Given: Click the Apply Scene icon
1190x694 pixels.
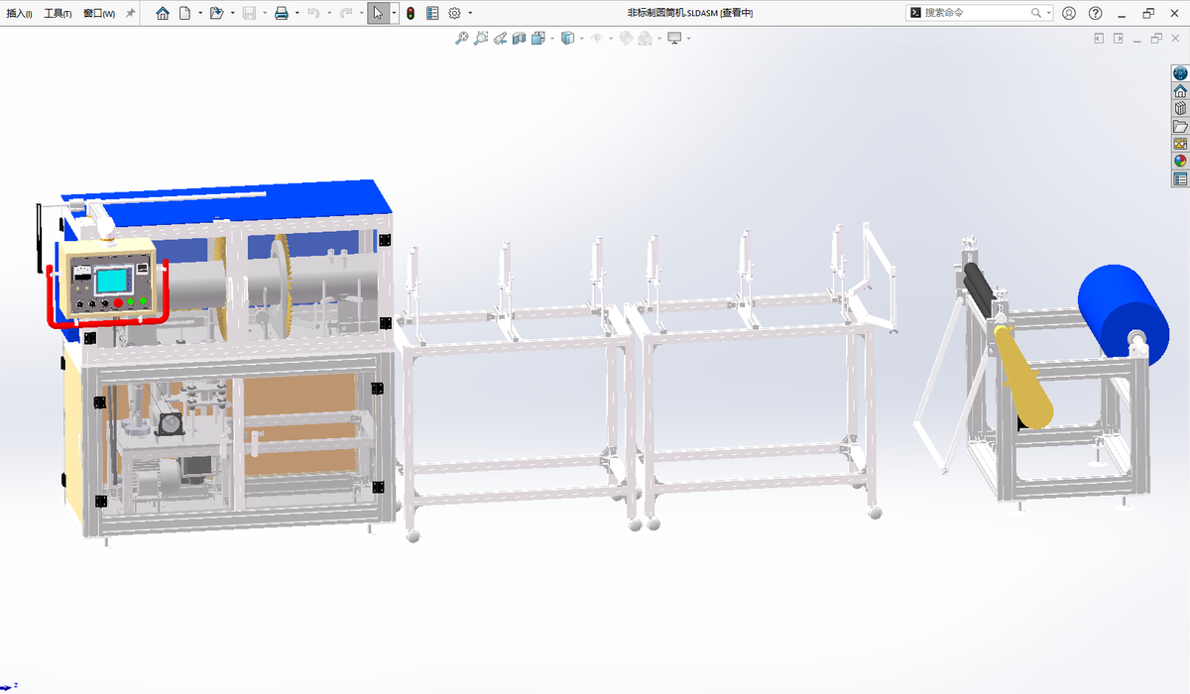Looking at the screenshot, I should [646, 39].
